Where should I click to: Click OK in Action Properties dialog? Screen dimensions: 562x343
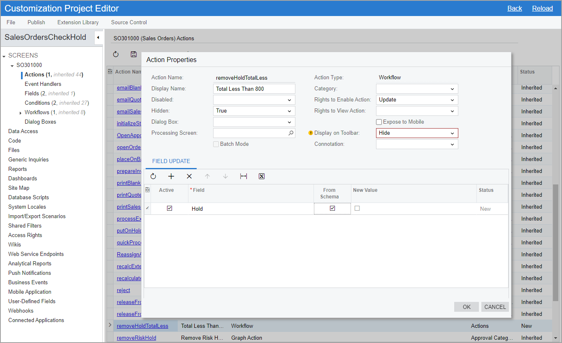466,307
